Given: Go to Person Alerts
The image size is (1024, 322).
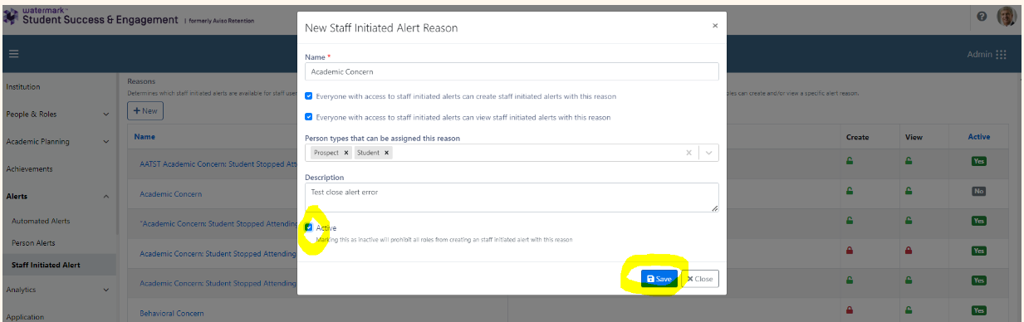Looking at the screenshot, I should coord(33,243).
